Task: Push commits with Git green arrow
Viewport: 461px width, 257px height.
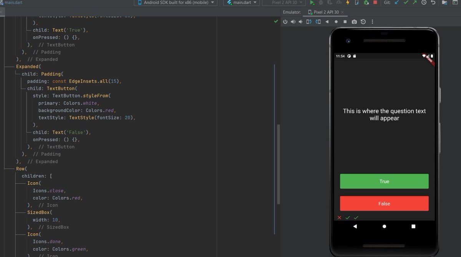Action: pyautogui.click(x=415, y=2)
